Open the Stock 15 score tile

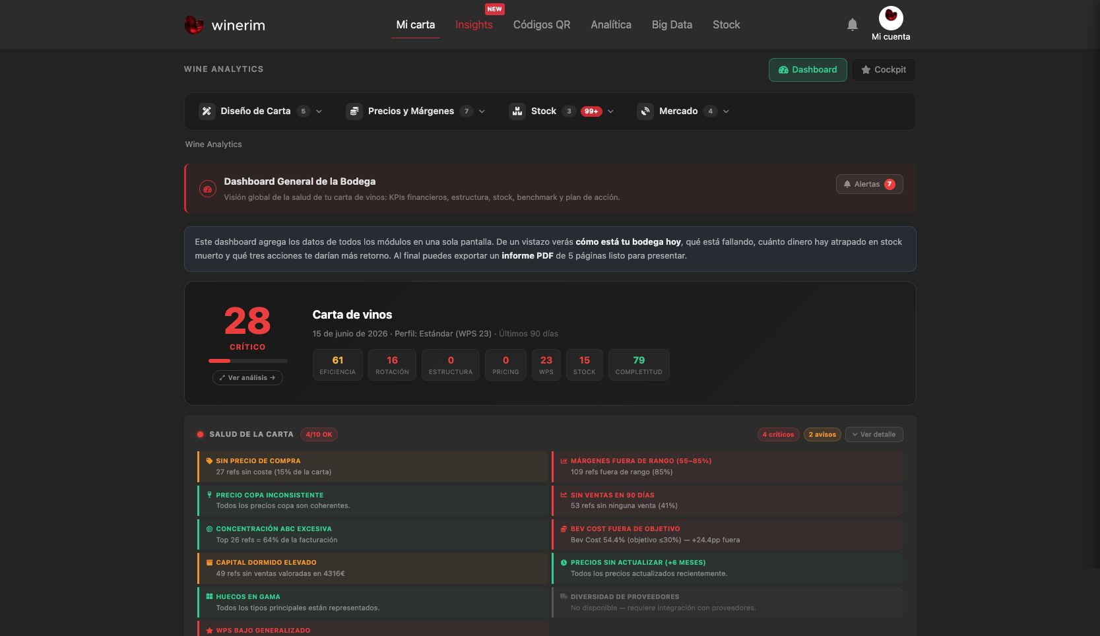tap(585, 365)
